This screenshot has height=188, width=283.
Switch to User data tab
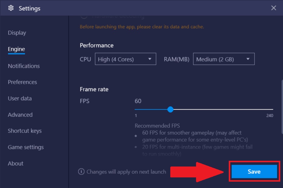tap(20, 98)
